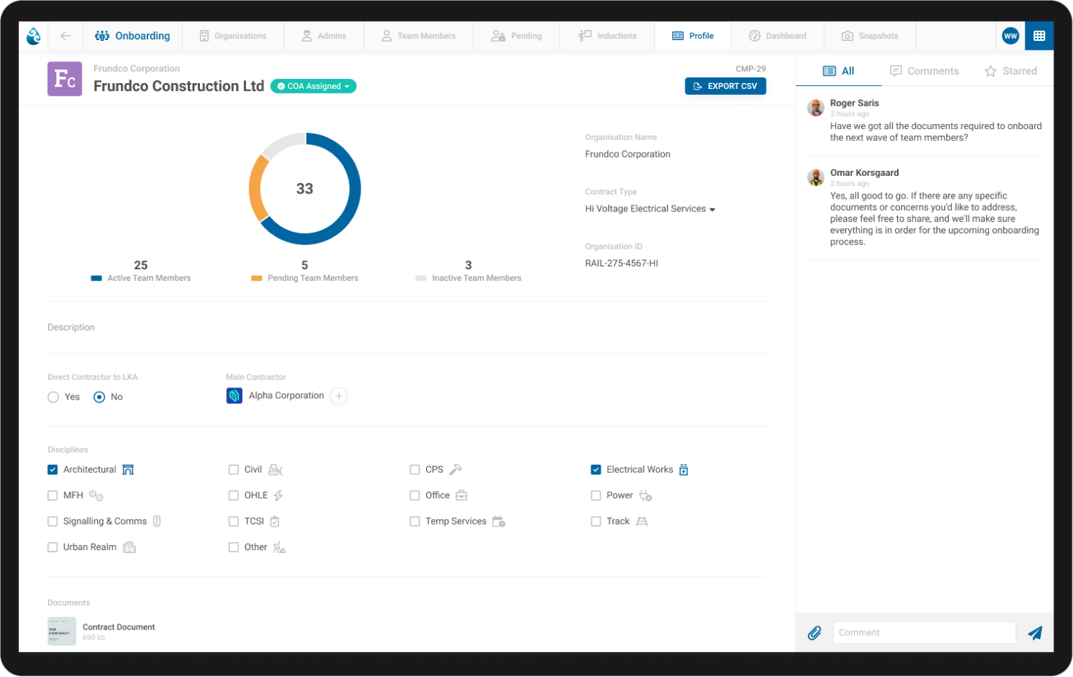The image size is (1073, 677).
Task: Click plus to add a Main Contractor
Action: [x=338, y=395]
